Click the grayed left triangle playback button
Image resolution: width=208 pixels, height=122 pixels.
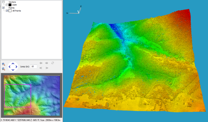tap(41, 68)
